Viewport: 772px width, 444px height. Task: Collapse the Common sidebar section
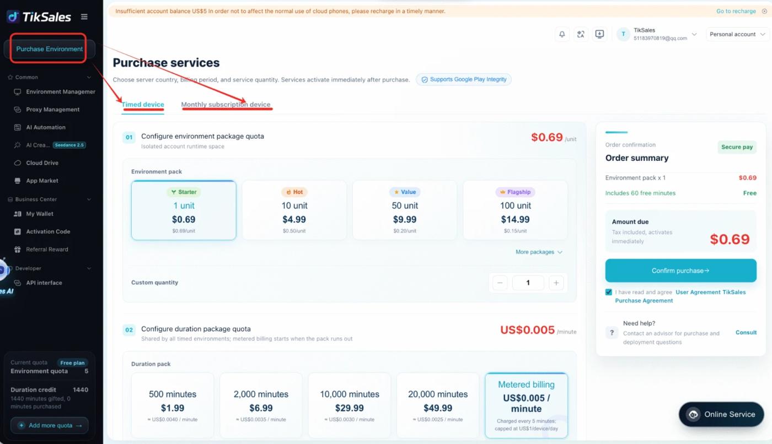89,77
